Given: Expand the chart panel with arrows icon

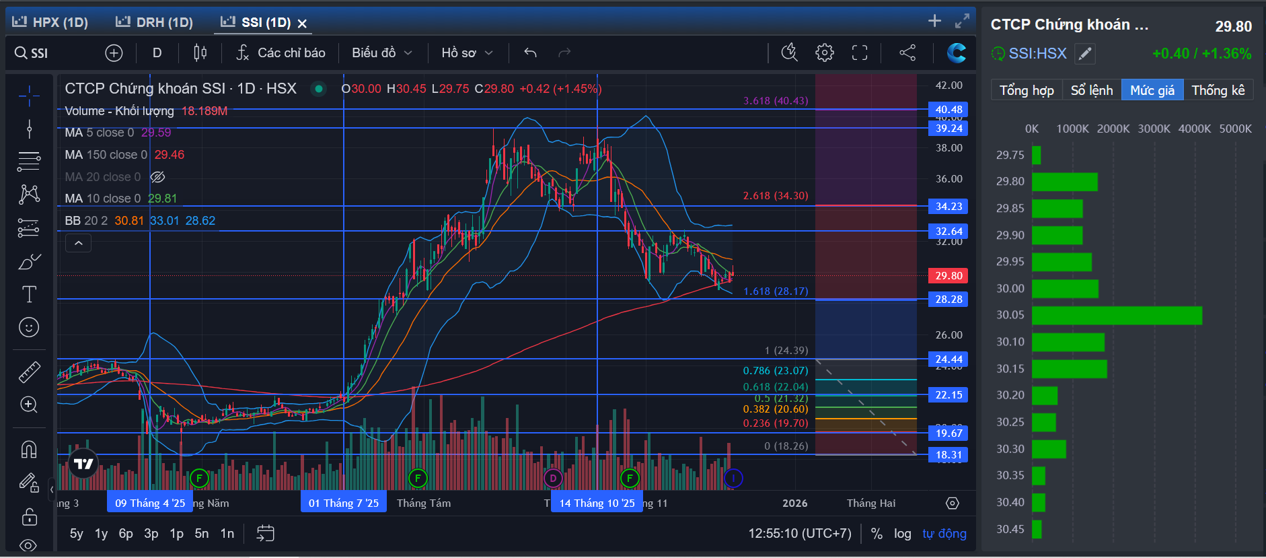Looking at the screenshot, I should [963, 21].
